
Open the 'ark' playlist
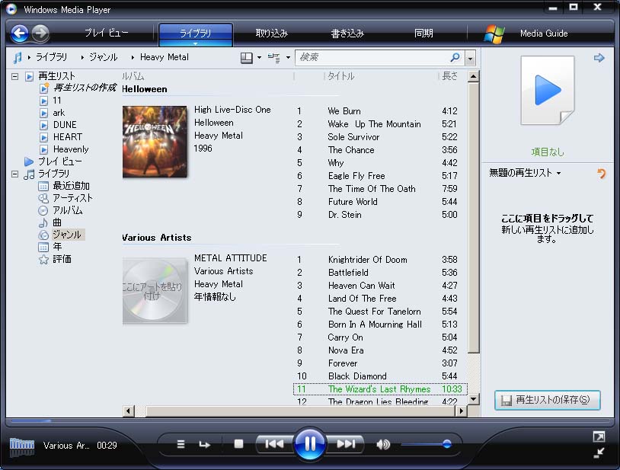point(59,113)
